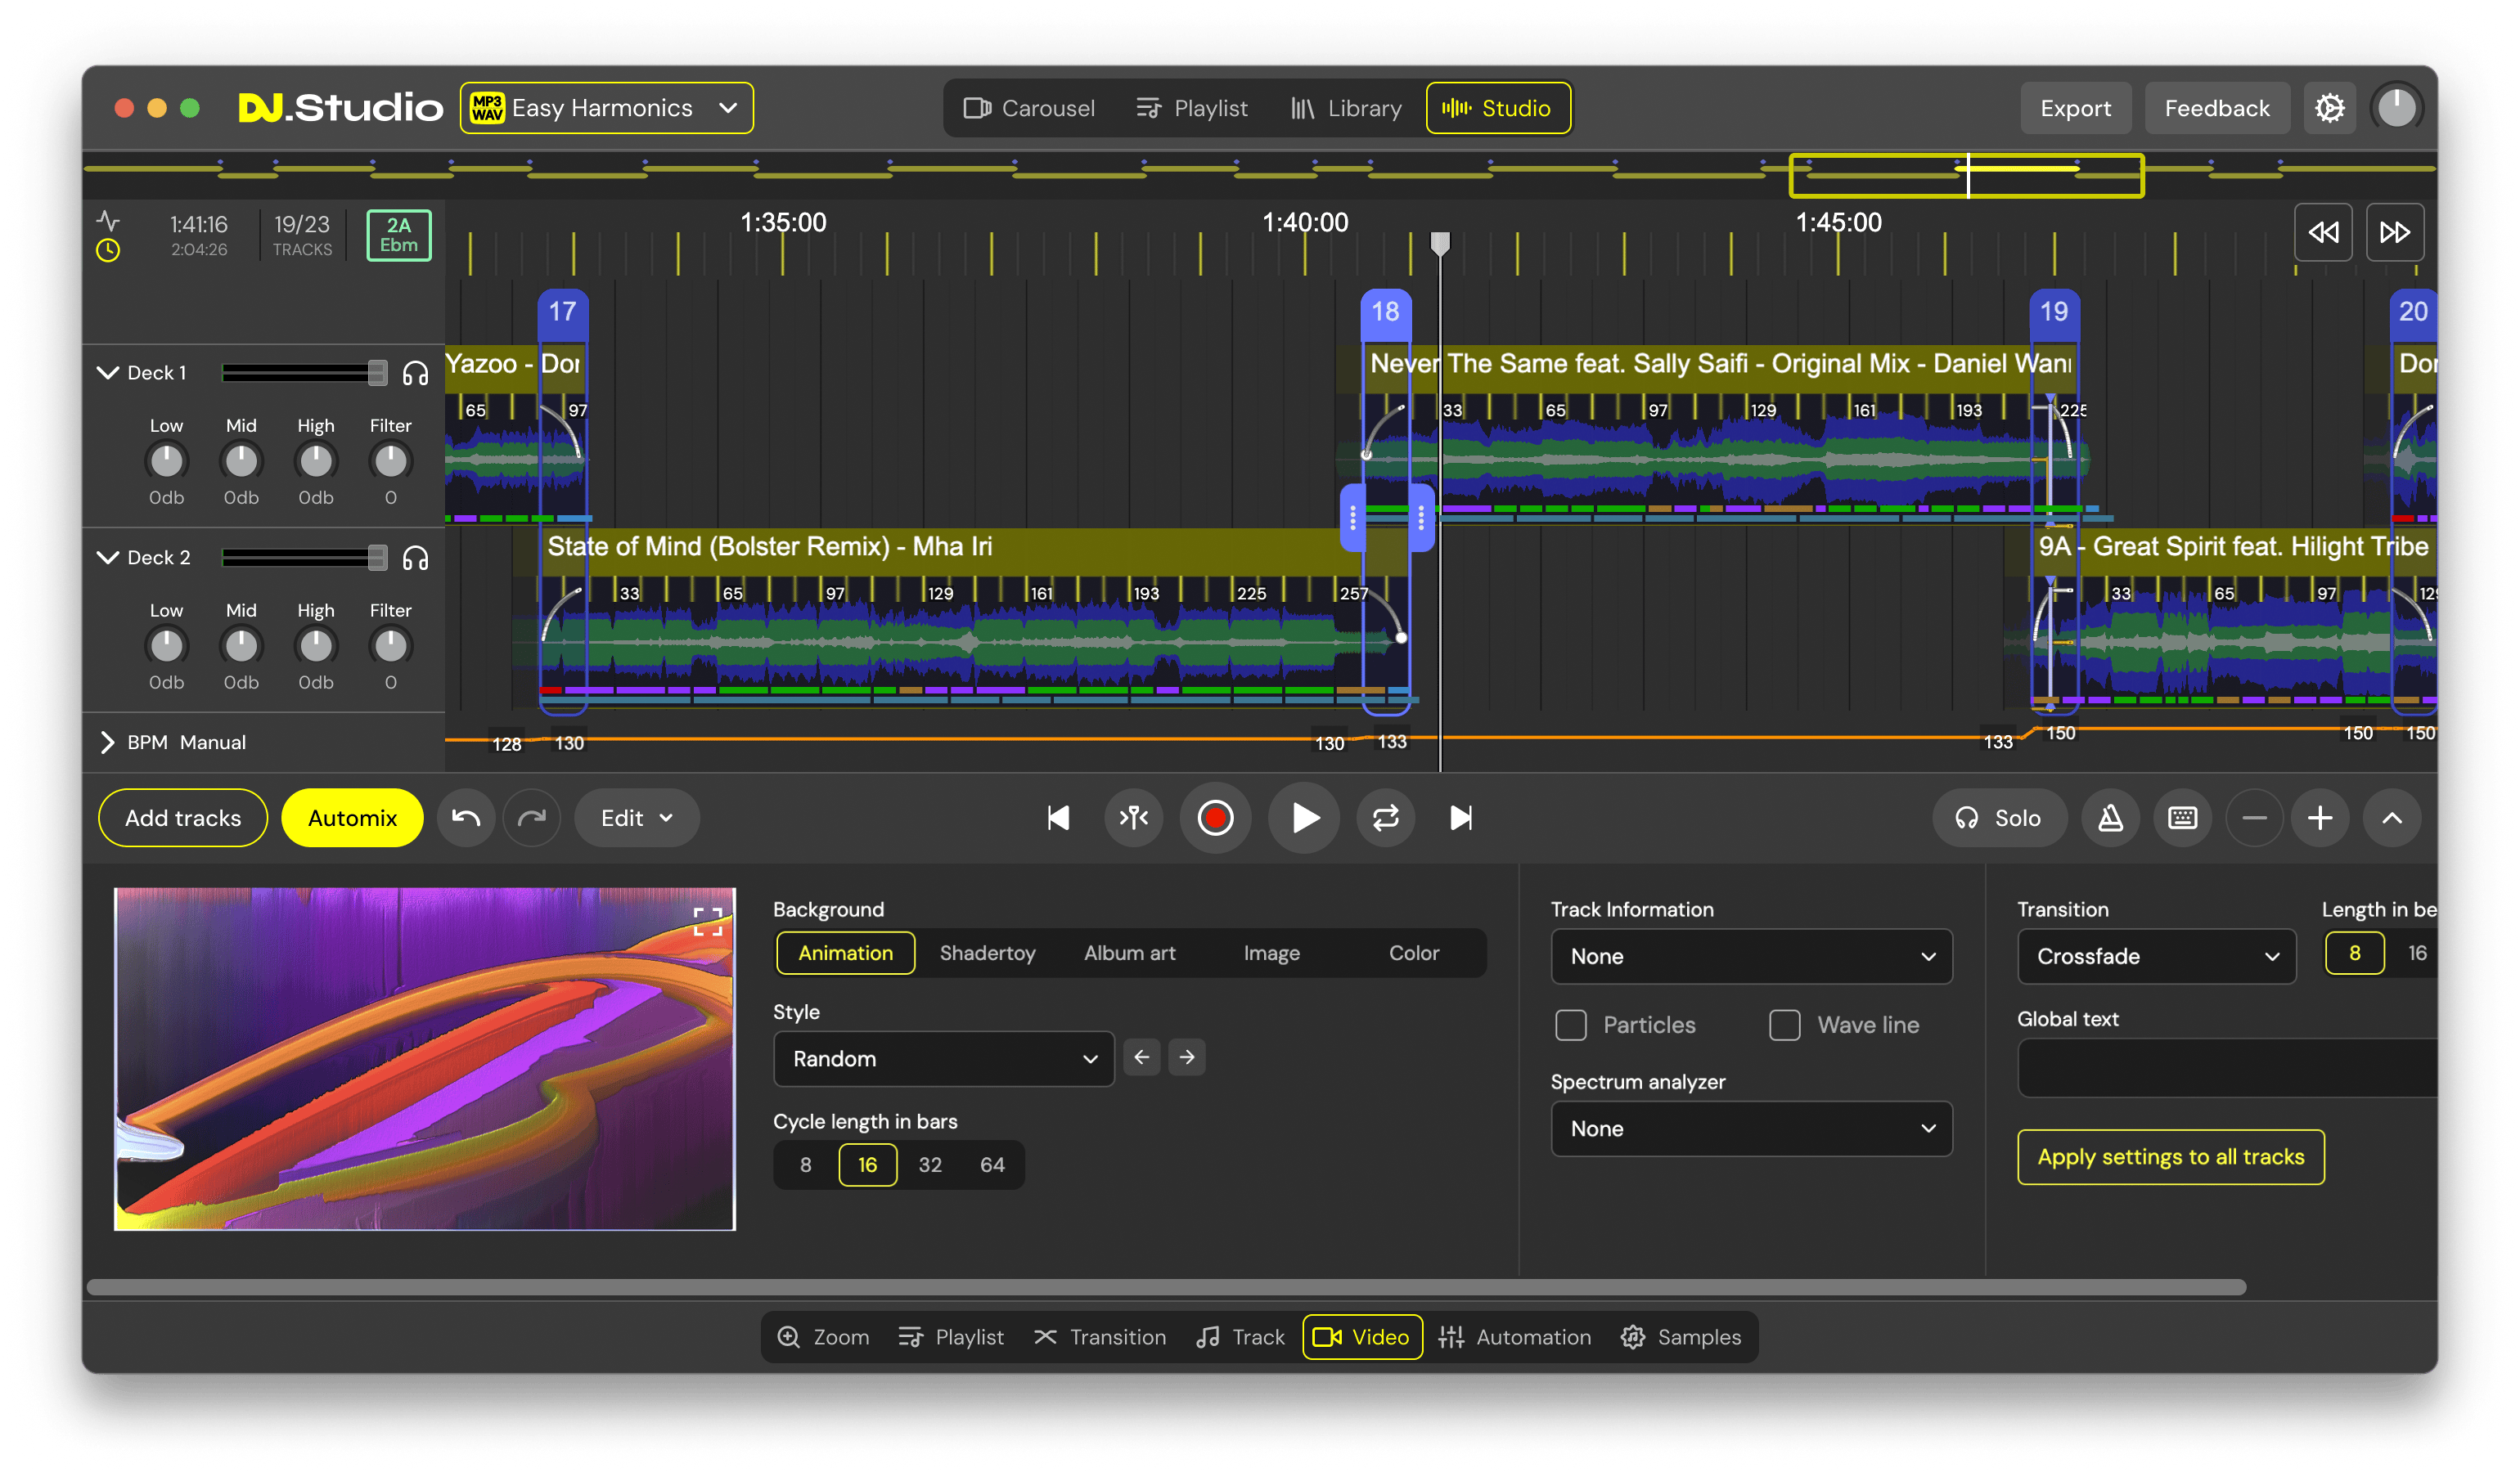Click the record button
Screen dimensions: 2520x1472
point(1215,819)
